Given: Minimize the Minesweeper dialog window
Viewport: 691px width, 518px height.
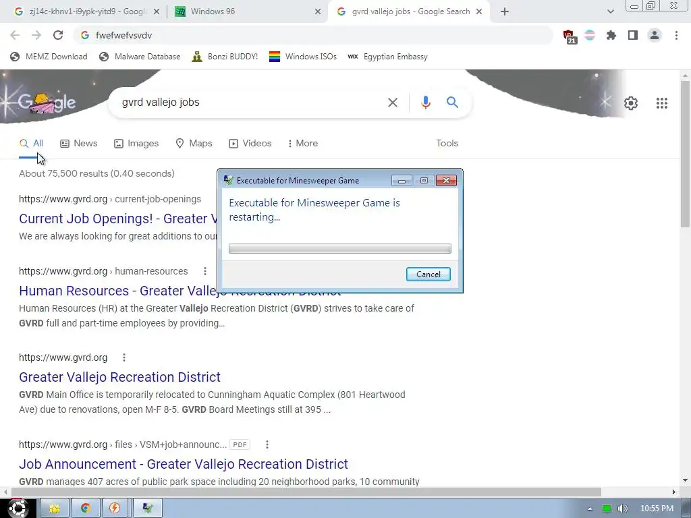Looking at the screenshot, I should click(402, 181).
